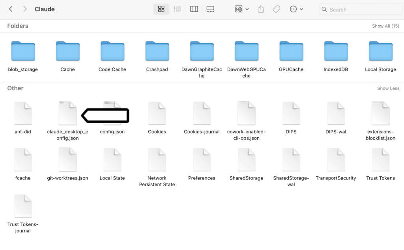Select the fcache file icon
Viewport: 404px width, 250px height.
tap(23, 160)
